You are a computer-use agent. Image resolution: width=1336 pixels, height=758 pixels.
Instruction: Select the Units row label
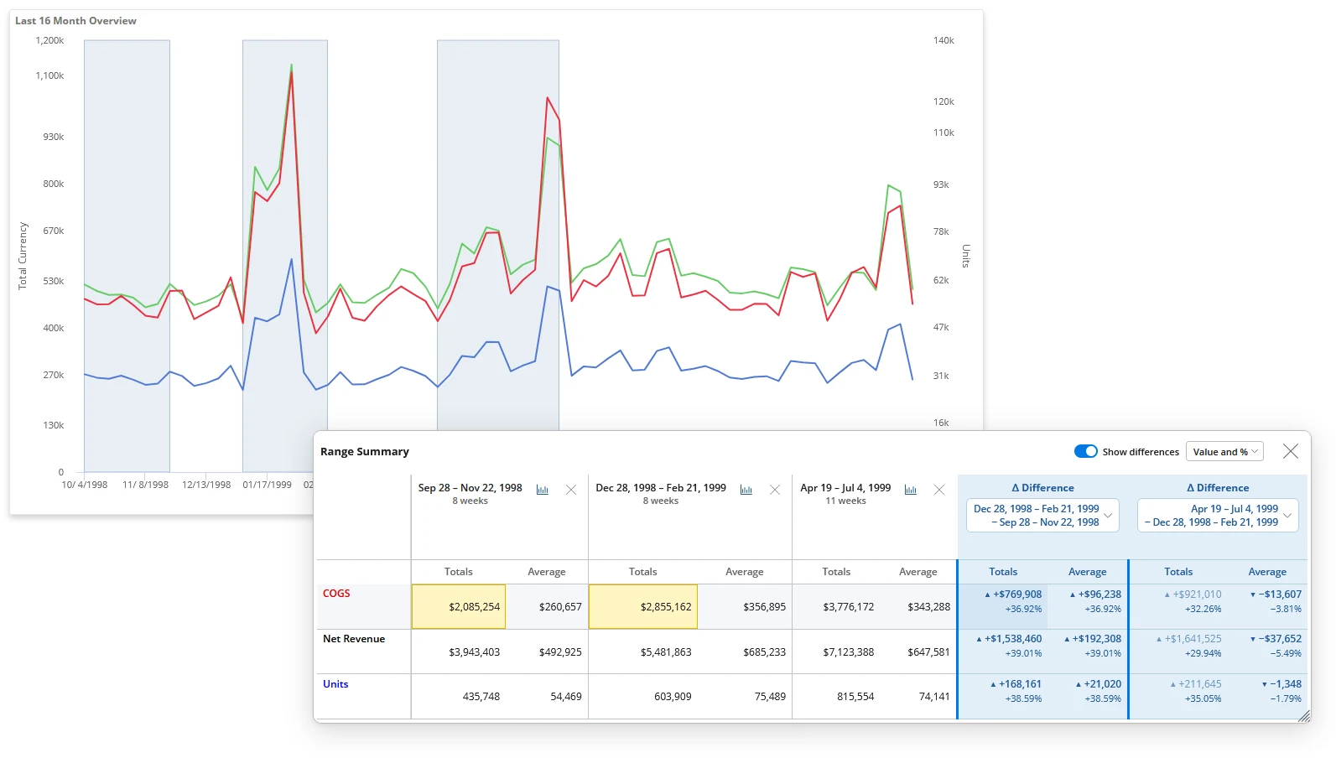(x=335, y=684)
